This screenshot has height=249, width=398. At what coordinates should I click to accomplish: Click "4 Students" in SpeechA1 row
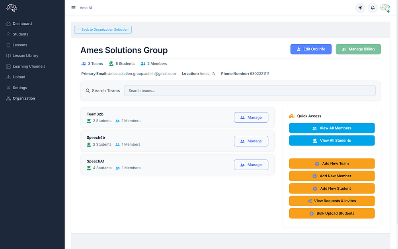tap(102, 168)
